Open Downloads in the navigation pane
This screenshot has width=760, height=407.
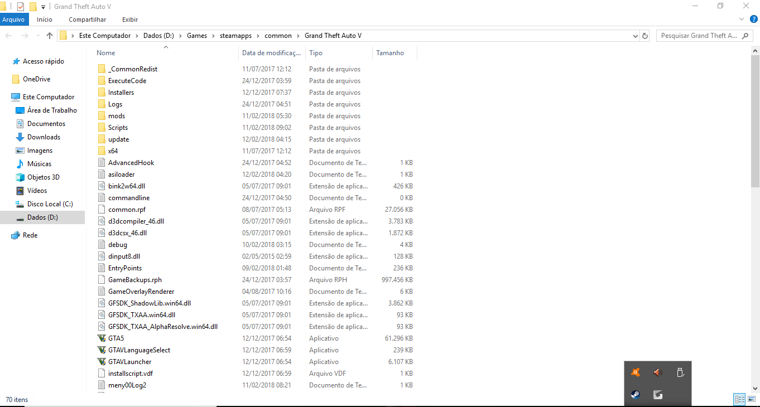pos(44,137)
